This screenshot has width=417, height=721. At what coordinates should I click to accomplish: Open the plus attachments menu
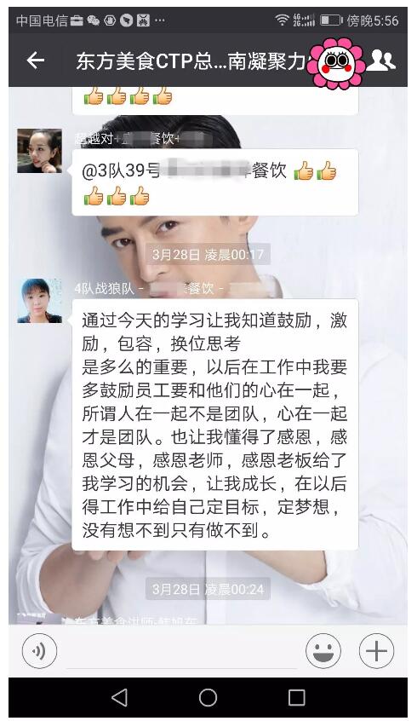(x=376, y=650)
